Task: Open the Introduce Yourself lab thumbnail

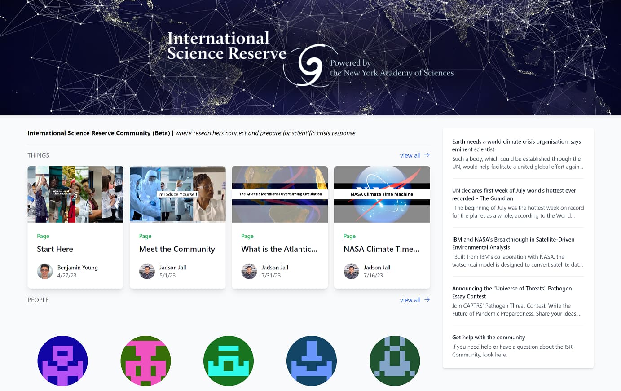Action: (178, 194)
